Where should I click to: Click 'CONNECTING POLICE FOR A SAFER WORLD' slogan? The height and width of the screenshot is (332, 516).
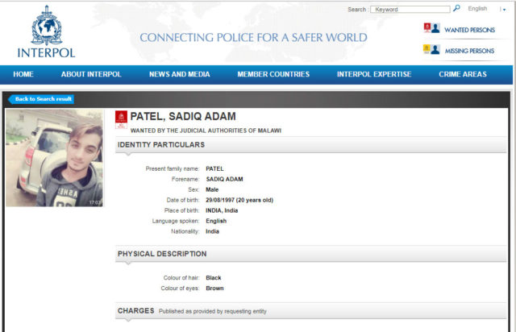click(253, 38)
